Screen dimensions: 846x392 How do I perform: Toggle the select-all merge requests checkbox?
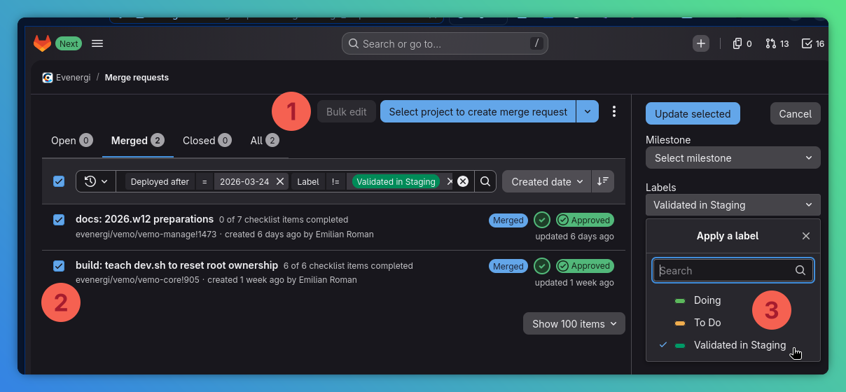tap(59, 181)
